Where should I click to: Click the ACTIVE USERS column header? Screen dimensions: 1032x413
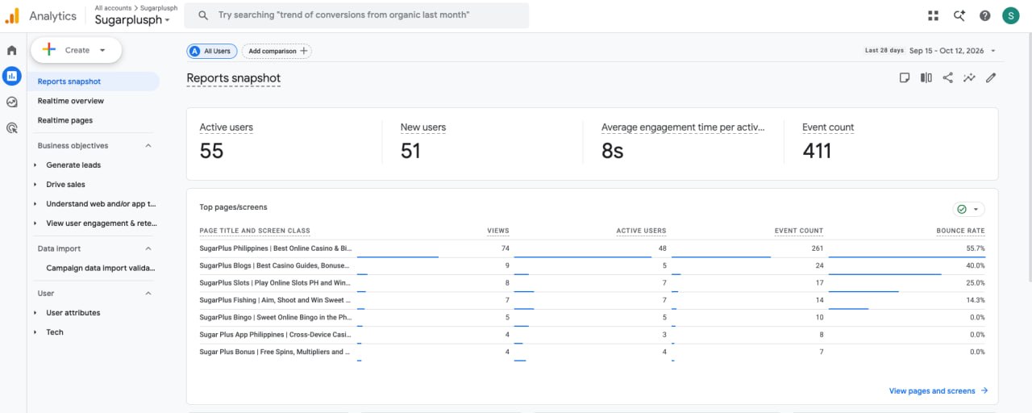click(x=642, y=231)
